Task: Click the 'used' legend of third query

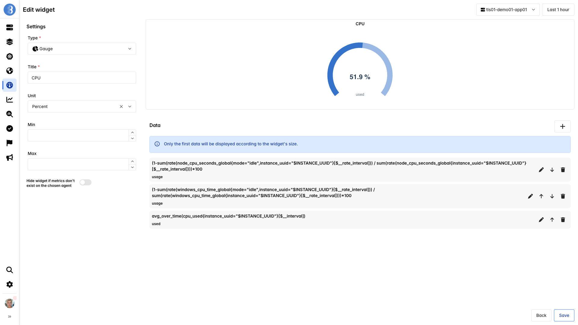Action: [x=156, y=224]
